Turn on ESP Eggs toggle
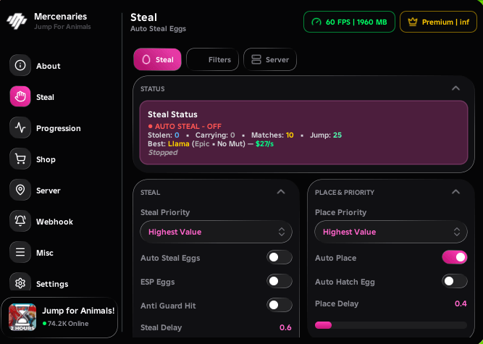The width and height of the screenshot is (483, 344). 280,281
